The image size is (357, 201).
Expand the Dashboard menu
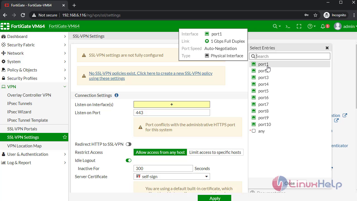click(34, 37)
